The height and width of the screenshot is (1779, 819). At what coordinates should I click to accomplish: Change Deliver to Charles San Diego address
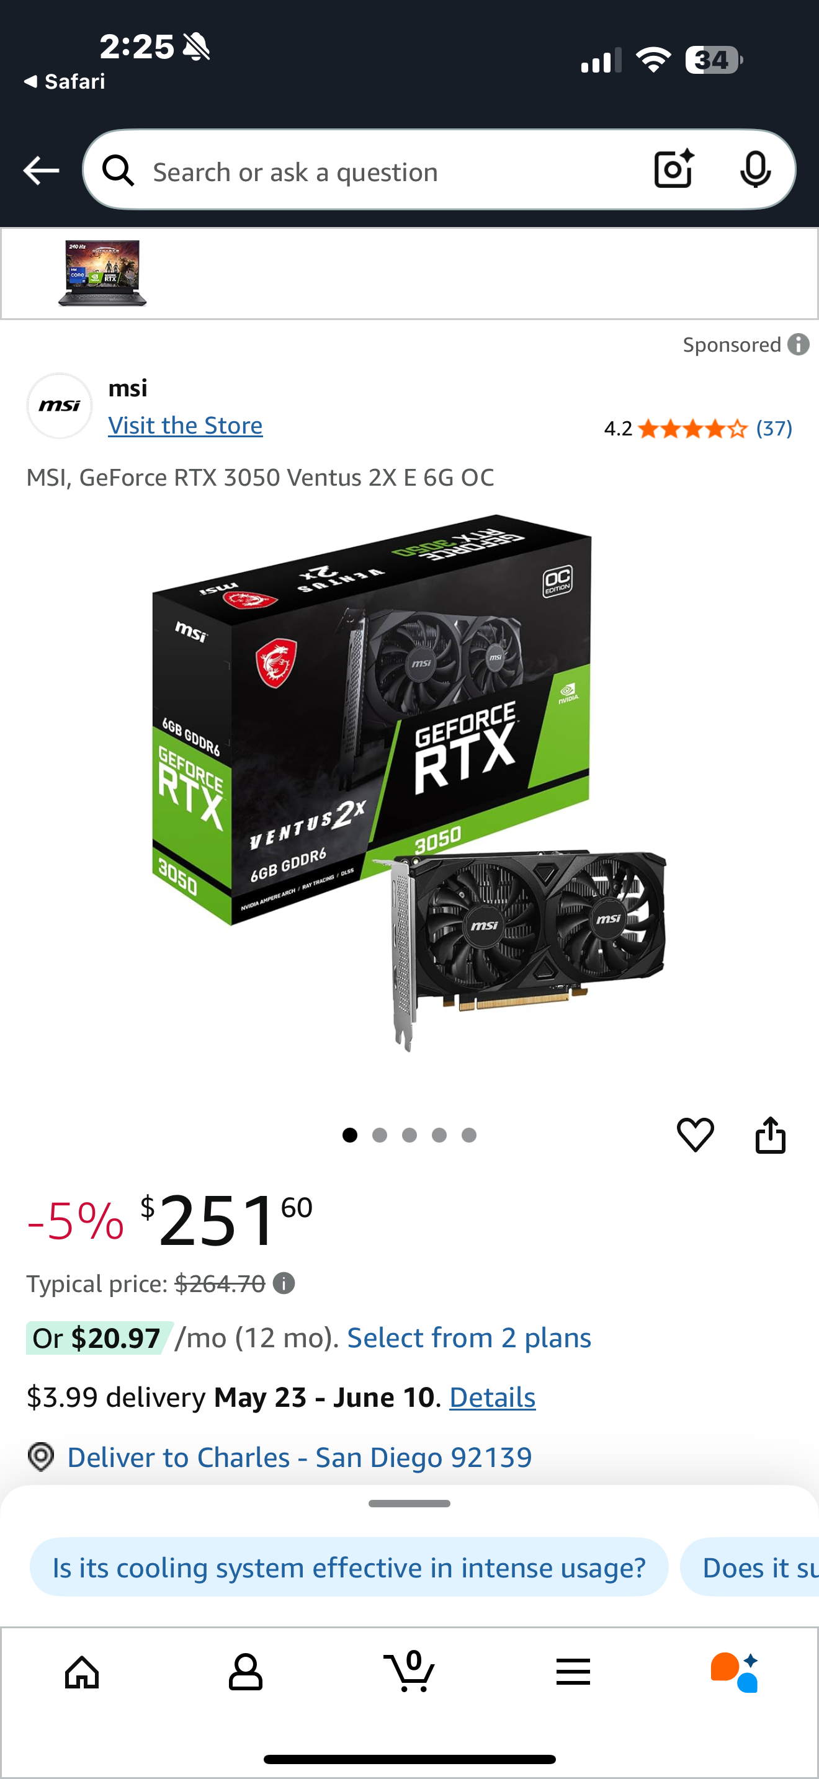coord(300,1457)
